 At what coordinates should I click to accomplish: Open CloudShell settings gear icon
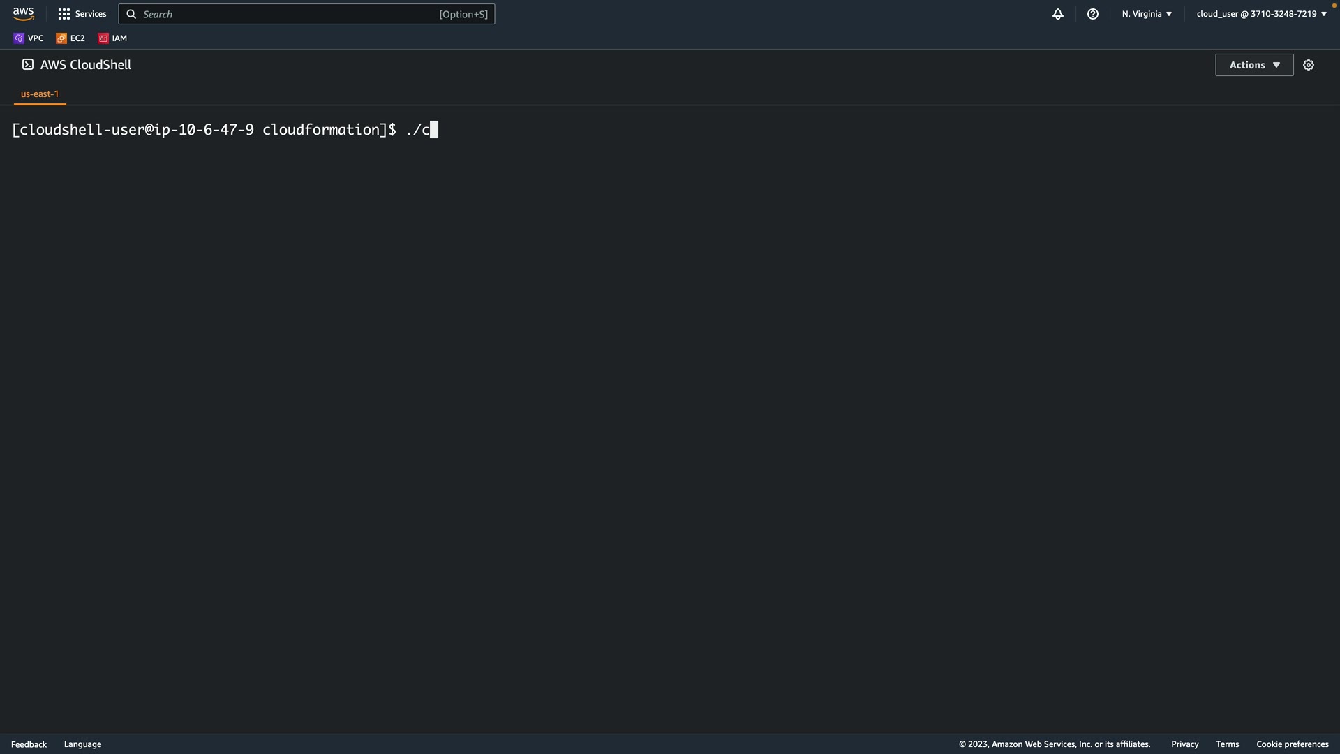[x=1309, y=65]
